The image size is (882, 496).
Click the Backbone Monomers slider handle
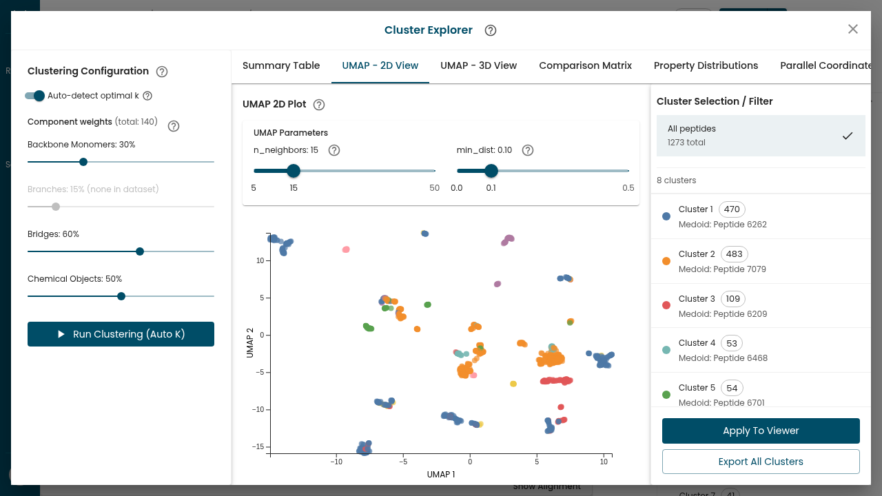pos(83,162)
